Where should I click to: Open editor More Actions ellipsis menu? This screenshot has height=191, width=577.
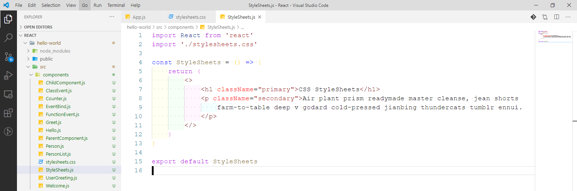568,17
